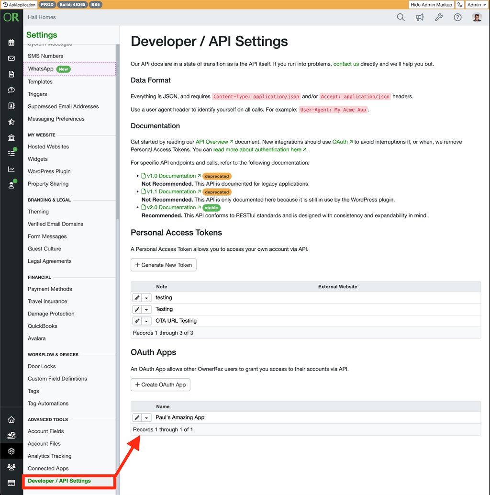490x495 pixels.
Task: Open the reports chart icon in sidebar
Action: (11, 169)
